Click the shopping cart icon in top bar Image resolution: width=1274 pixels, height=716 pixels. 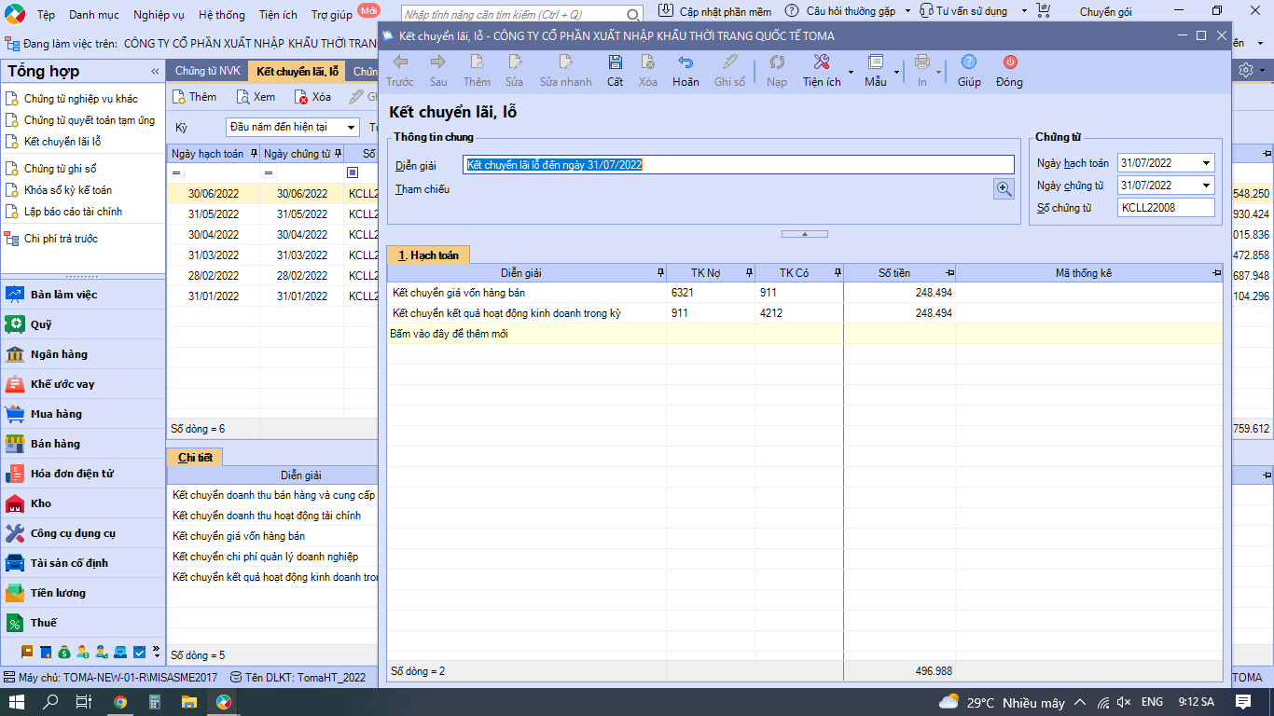1044,11
